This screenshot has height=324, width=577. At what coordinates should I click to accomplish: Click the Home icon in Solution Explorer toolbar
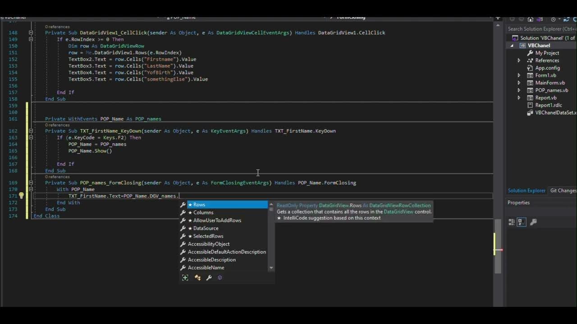click(x=531, y=19)
